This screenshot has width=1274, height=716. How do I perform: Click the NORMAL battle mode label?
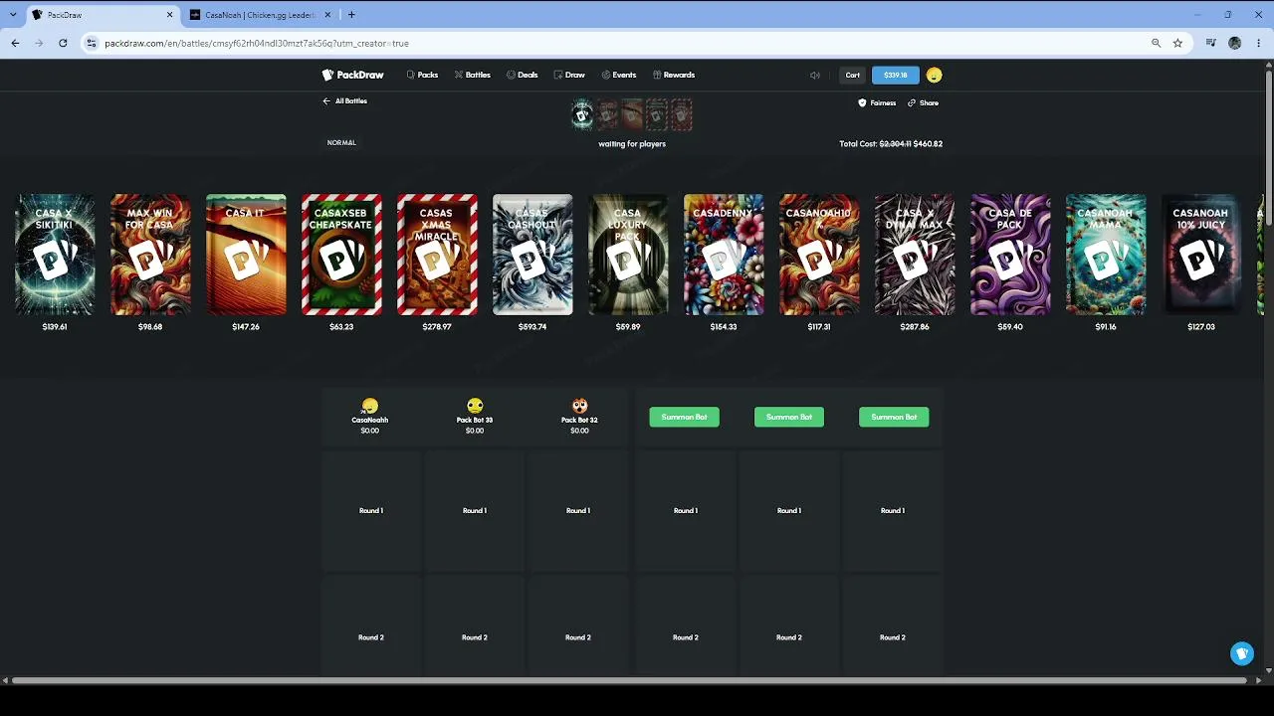pos(341,142)
